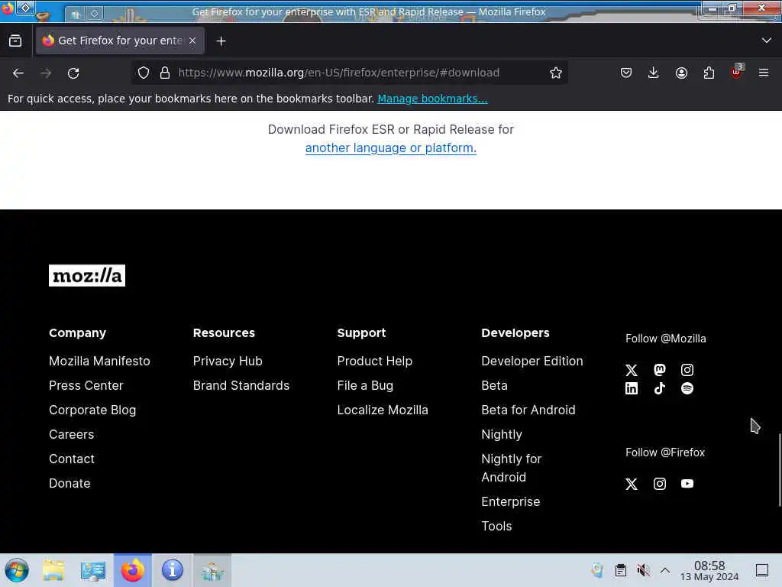Bookmark this page with the star icon

(556, 73)
